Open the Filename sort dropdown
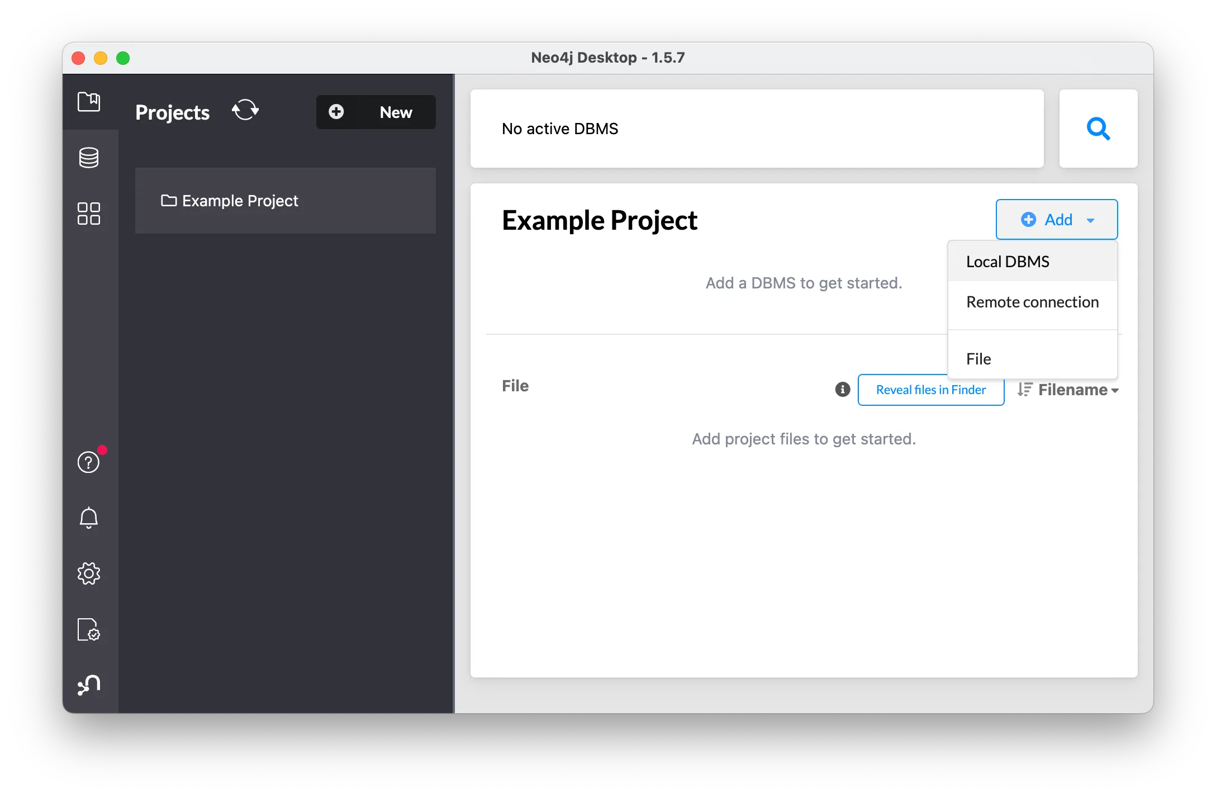This screenshot has width=1216, height=796. (x=1079, y=390)
